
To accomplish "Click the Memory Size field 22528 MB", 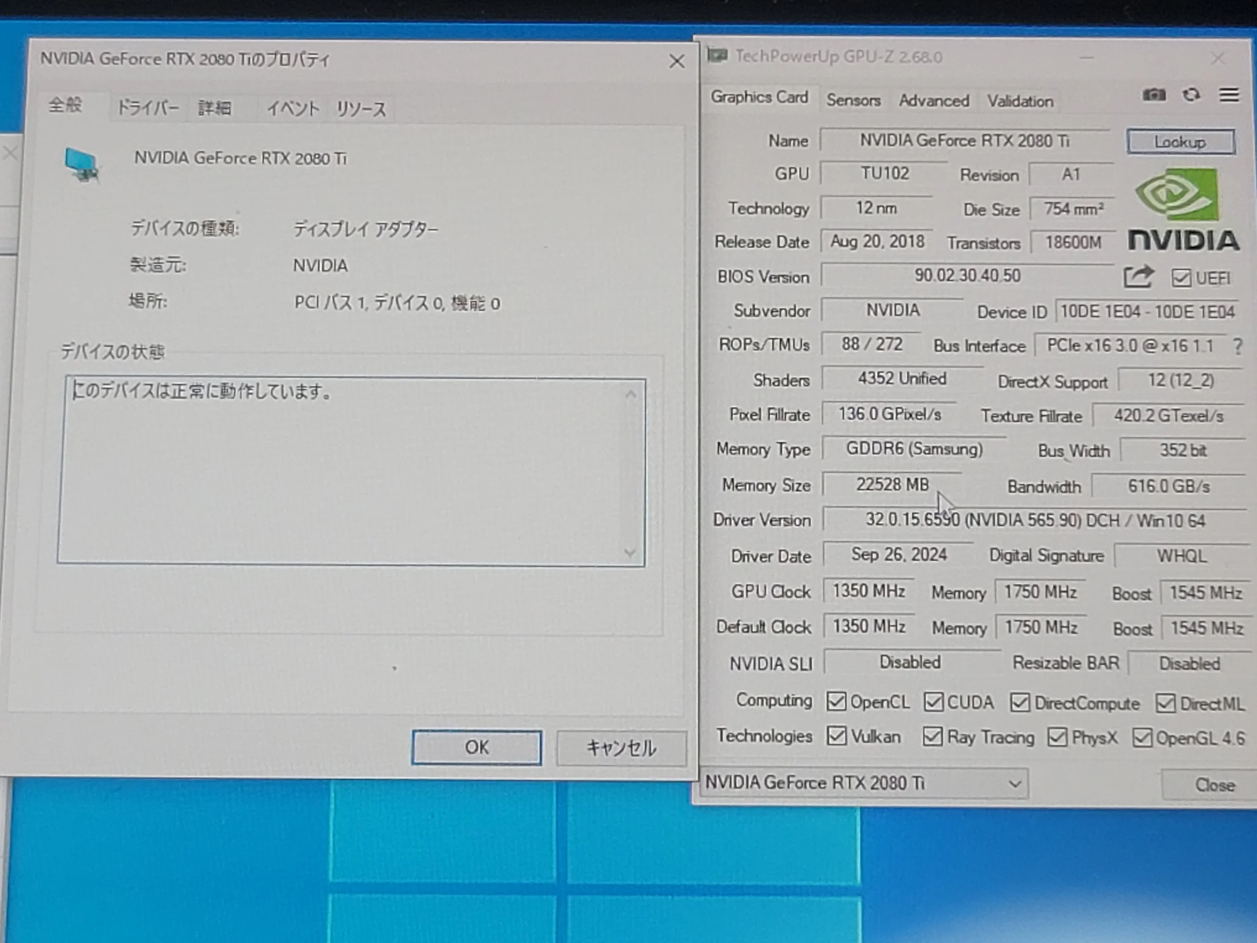I will click(x=892, y=484).
